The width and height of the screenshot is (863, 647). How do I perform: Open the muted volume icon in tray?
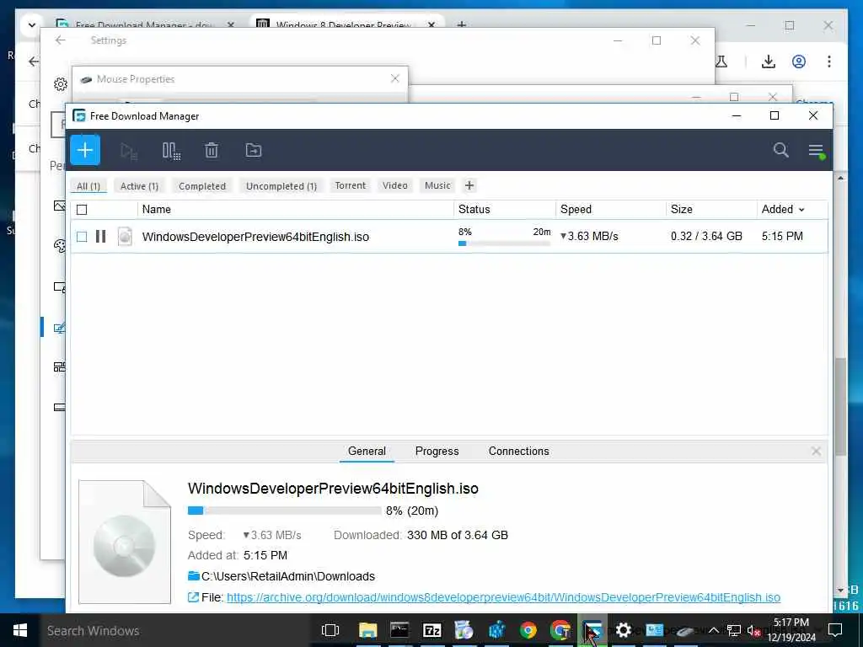754,630
